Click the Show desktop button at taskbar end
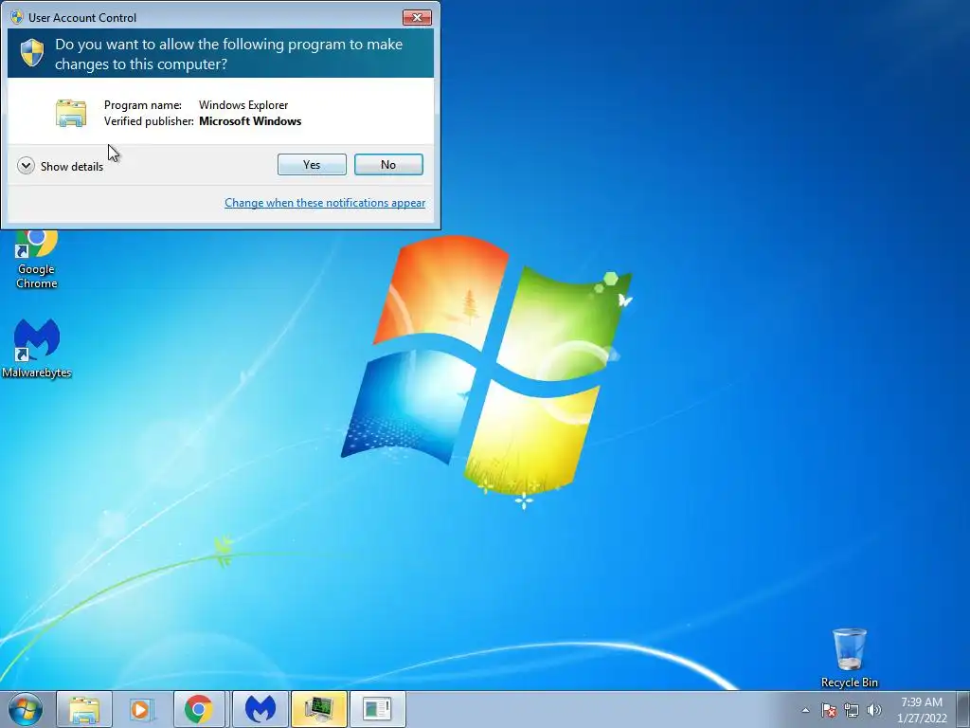 coord(963,710)
